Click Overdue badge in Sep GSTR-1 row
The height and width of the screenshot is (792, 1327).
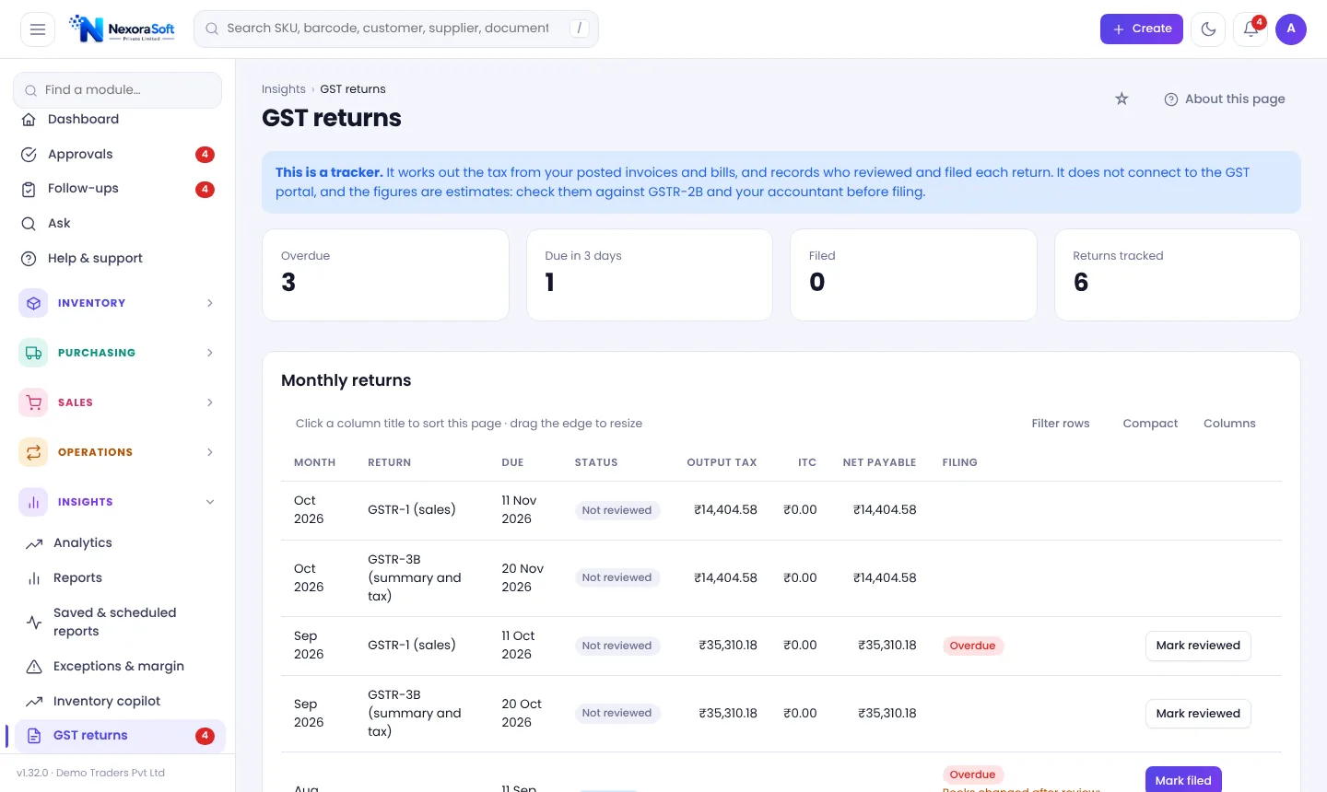[972, 646]
